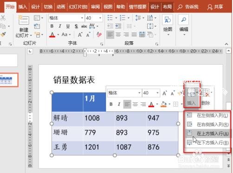
Task: Open the Font dialog launcher in the 字体 group
Action: [102, 44]
